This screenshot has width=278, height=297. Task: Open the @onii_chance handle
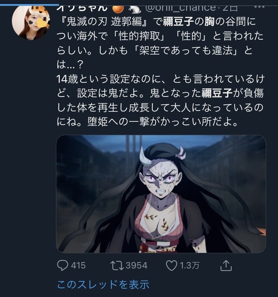click(x=180, y=8)
